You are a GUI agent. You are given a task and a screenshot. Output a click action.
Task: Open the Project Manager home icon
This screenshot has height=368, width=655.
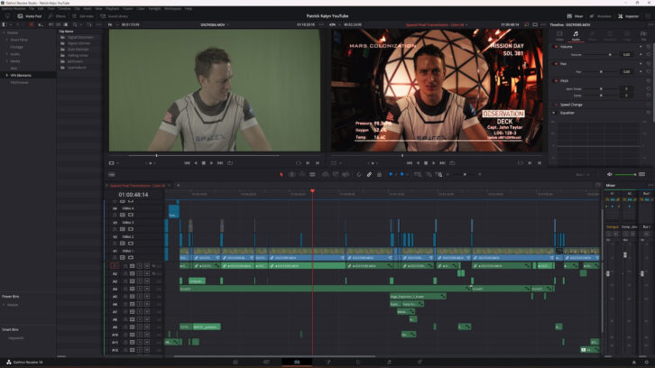(633, 363)
